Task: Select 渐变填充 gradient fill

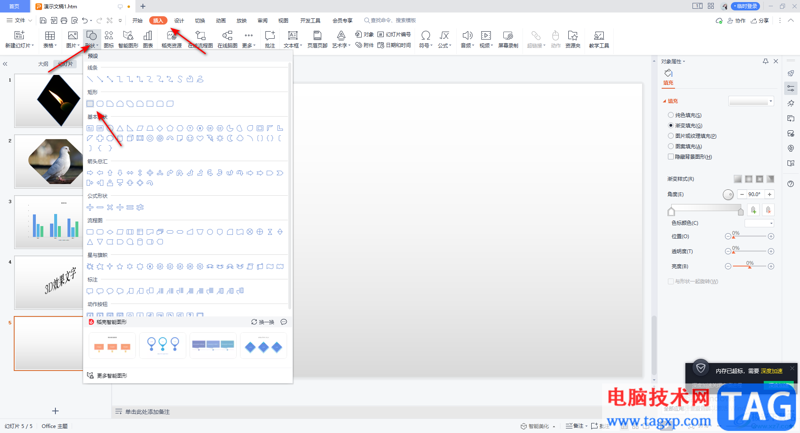Action: pyautogui.click(x=685, y=125)
